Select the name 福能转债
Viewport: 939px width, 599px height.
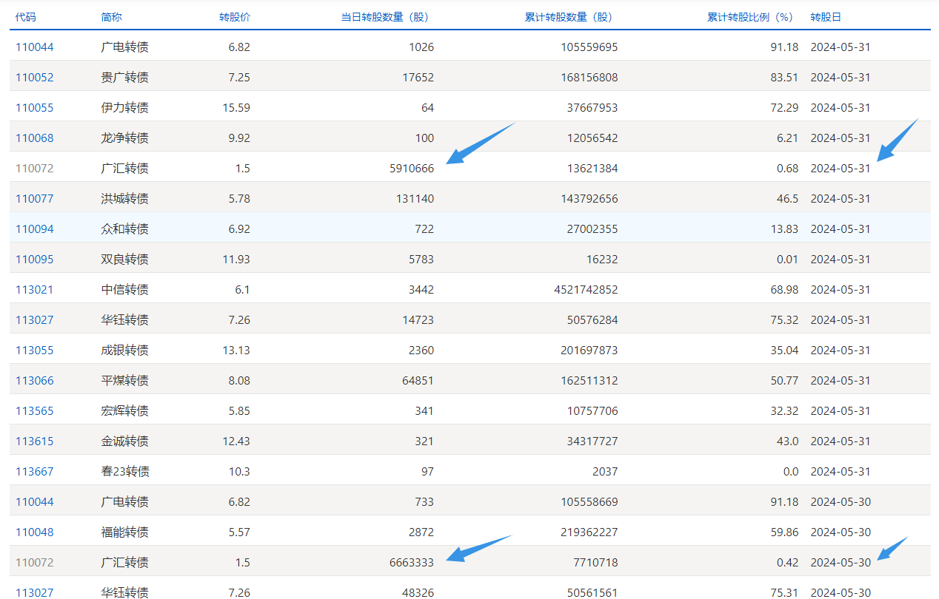tap(125, 532)
